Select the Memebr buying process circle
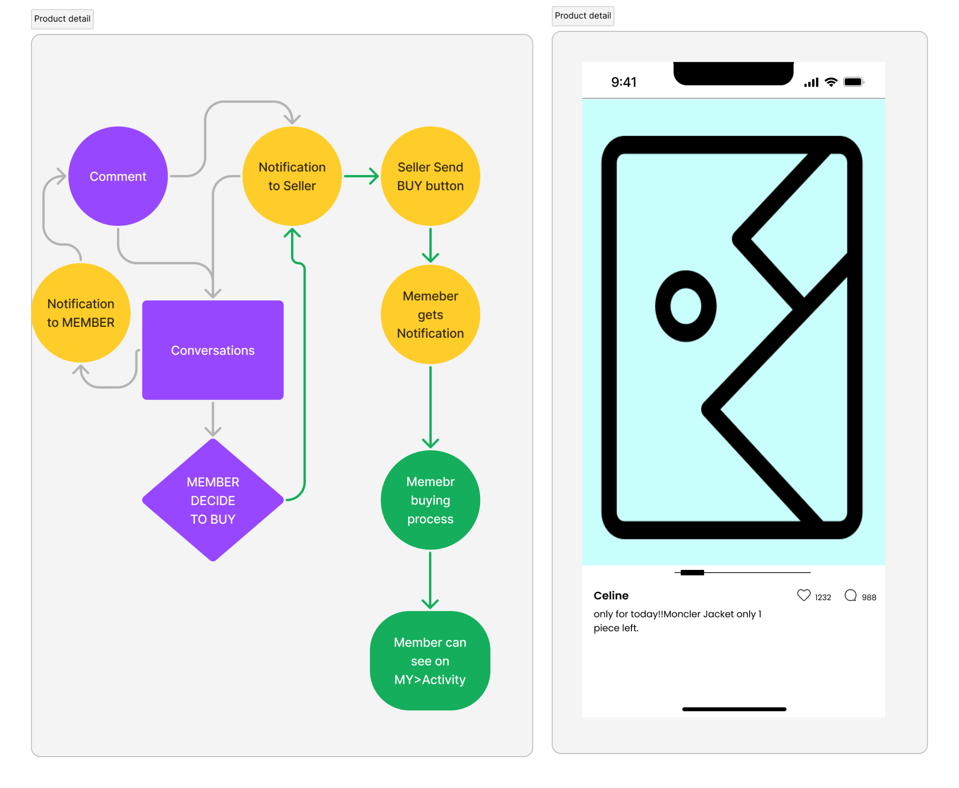 point(430,500)
